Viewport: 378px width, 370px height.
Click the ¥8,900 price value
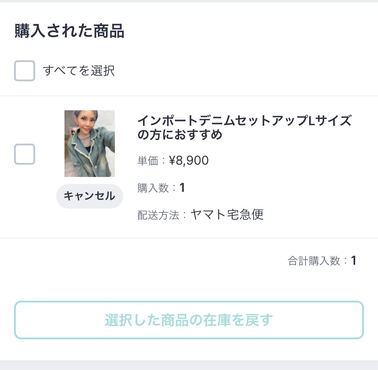[x=189, y=161]
